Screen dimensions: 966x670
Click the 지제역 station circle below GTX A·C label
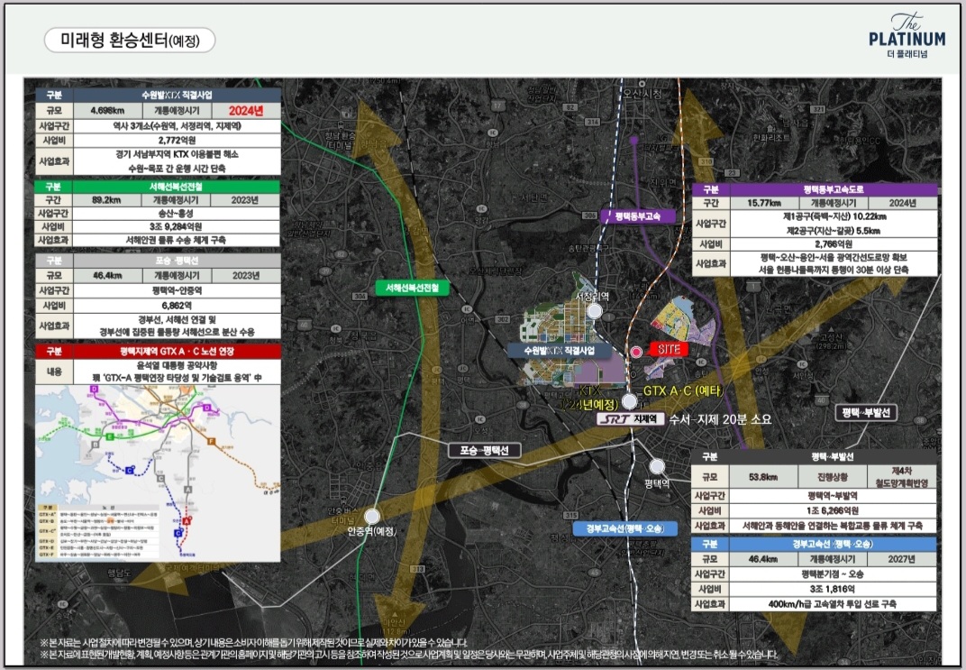[x=629, y=401]
